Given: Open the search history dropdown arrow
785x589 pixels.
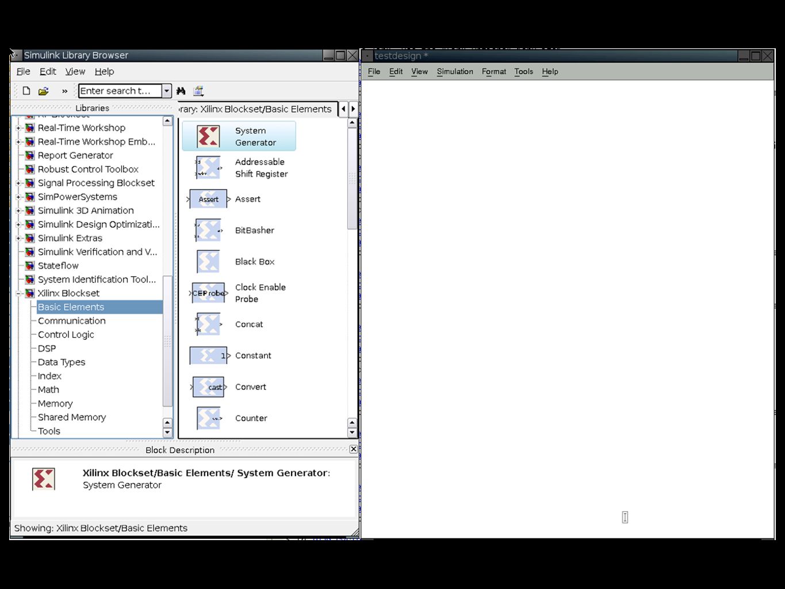Looking at the screenshot, I should click(167, 91).
